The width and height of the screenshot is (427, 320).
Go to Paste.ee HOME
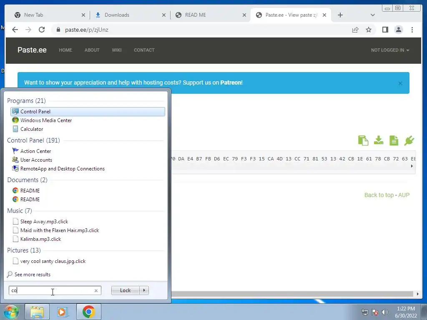click(65, 50)
